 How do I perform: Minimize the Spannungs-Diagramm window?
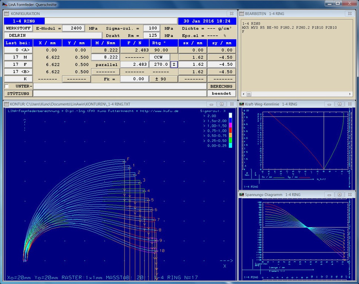[x=330, y=195]
